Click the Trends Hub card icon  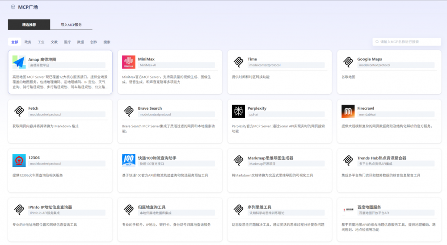pos(348,161)
